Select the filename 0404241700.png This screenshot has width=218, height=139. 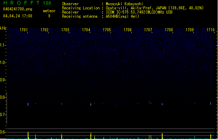coord(18,9)
